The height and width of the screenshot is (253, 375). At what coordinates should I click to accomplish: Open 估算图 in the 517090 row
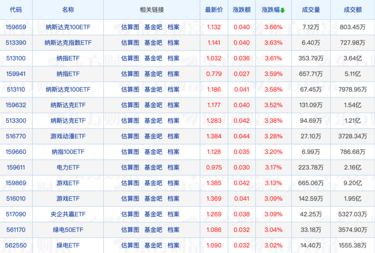[130, 214]
